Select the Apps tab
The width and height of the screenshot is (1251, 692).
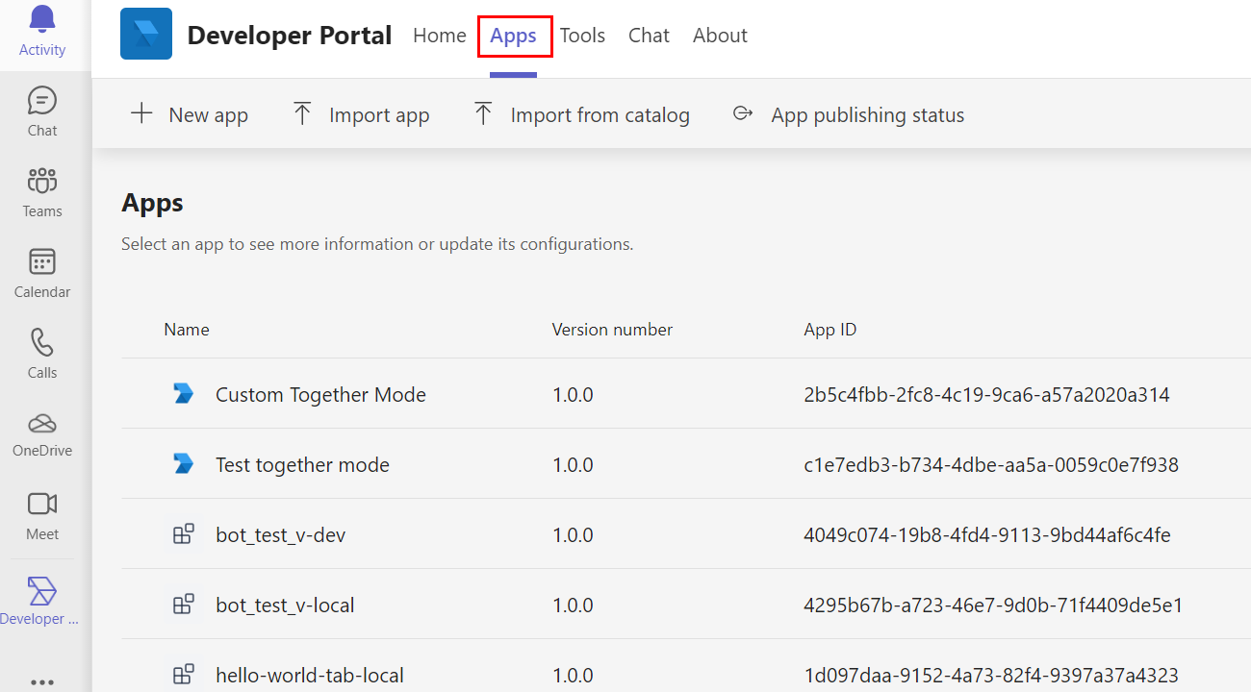click(x=514, y=37)
